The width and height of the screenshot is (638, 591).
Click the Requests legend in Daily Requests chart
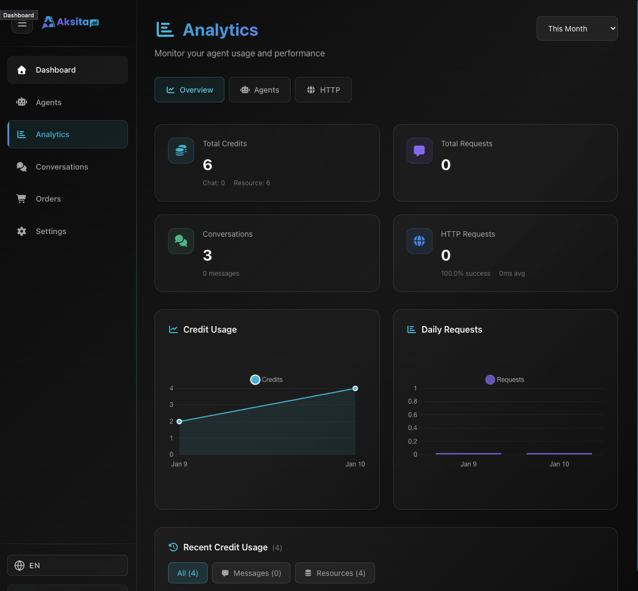click(x=504, y=380)
